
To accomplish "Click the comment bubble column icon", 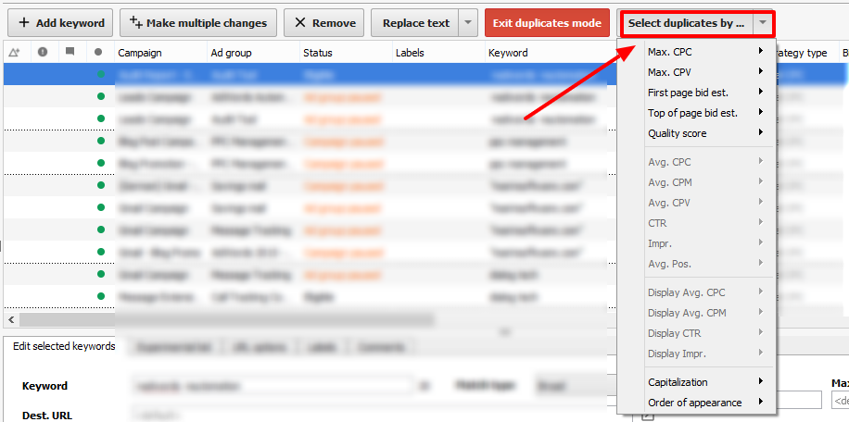I will coord(70,52).
